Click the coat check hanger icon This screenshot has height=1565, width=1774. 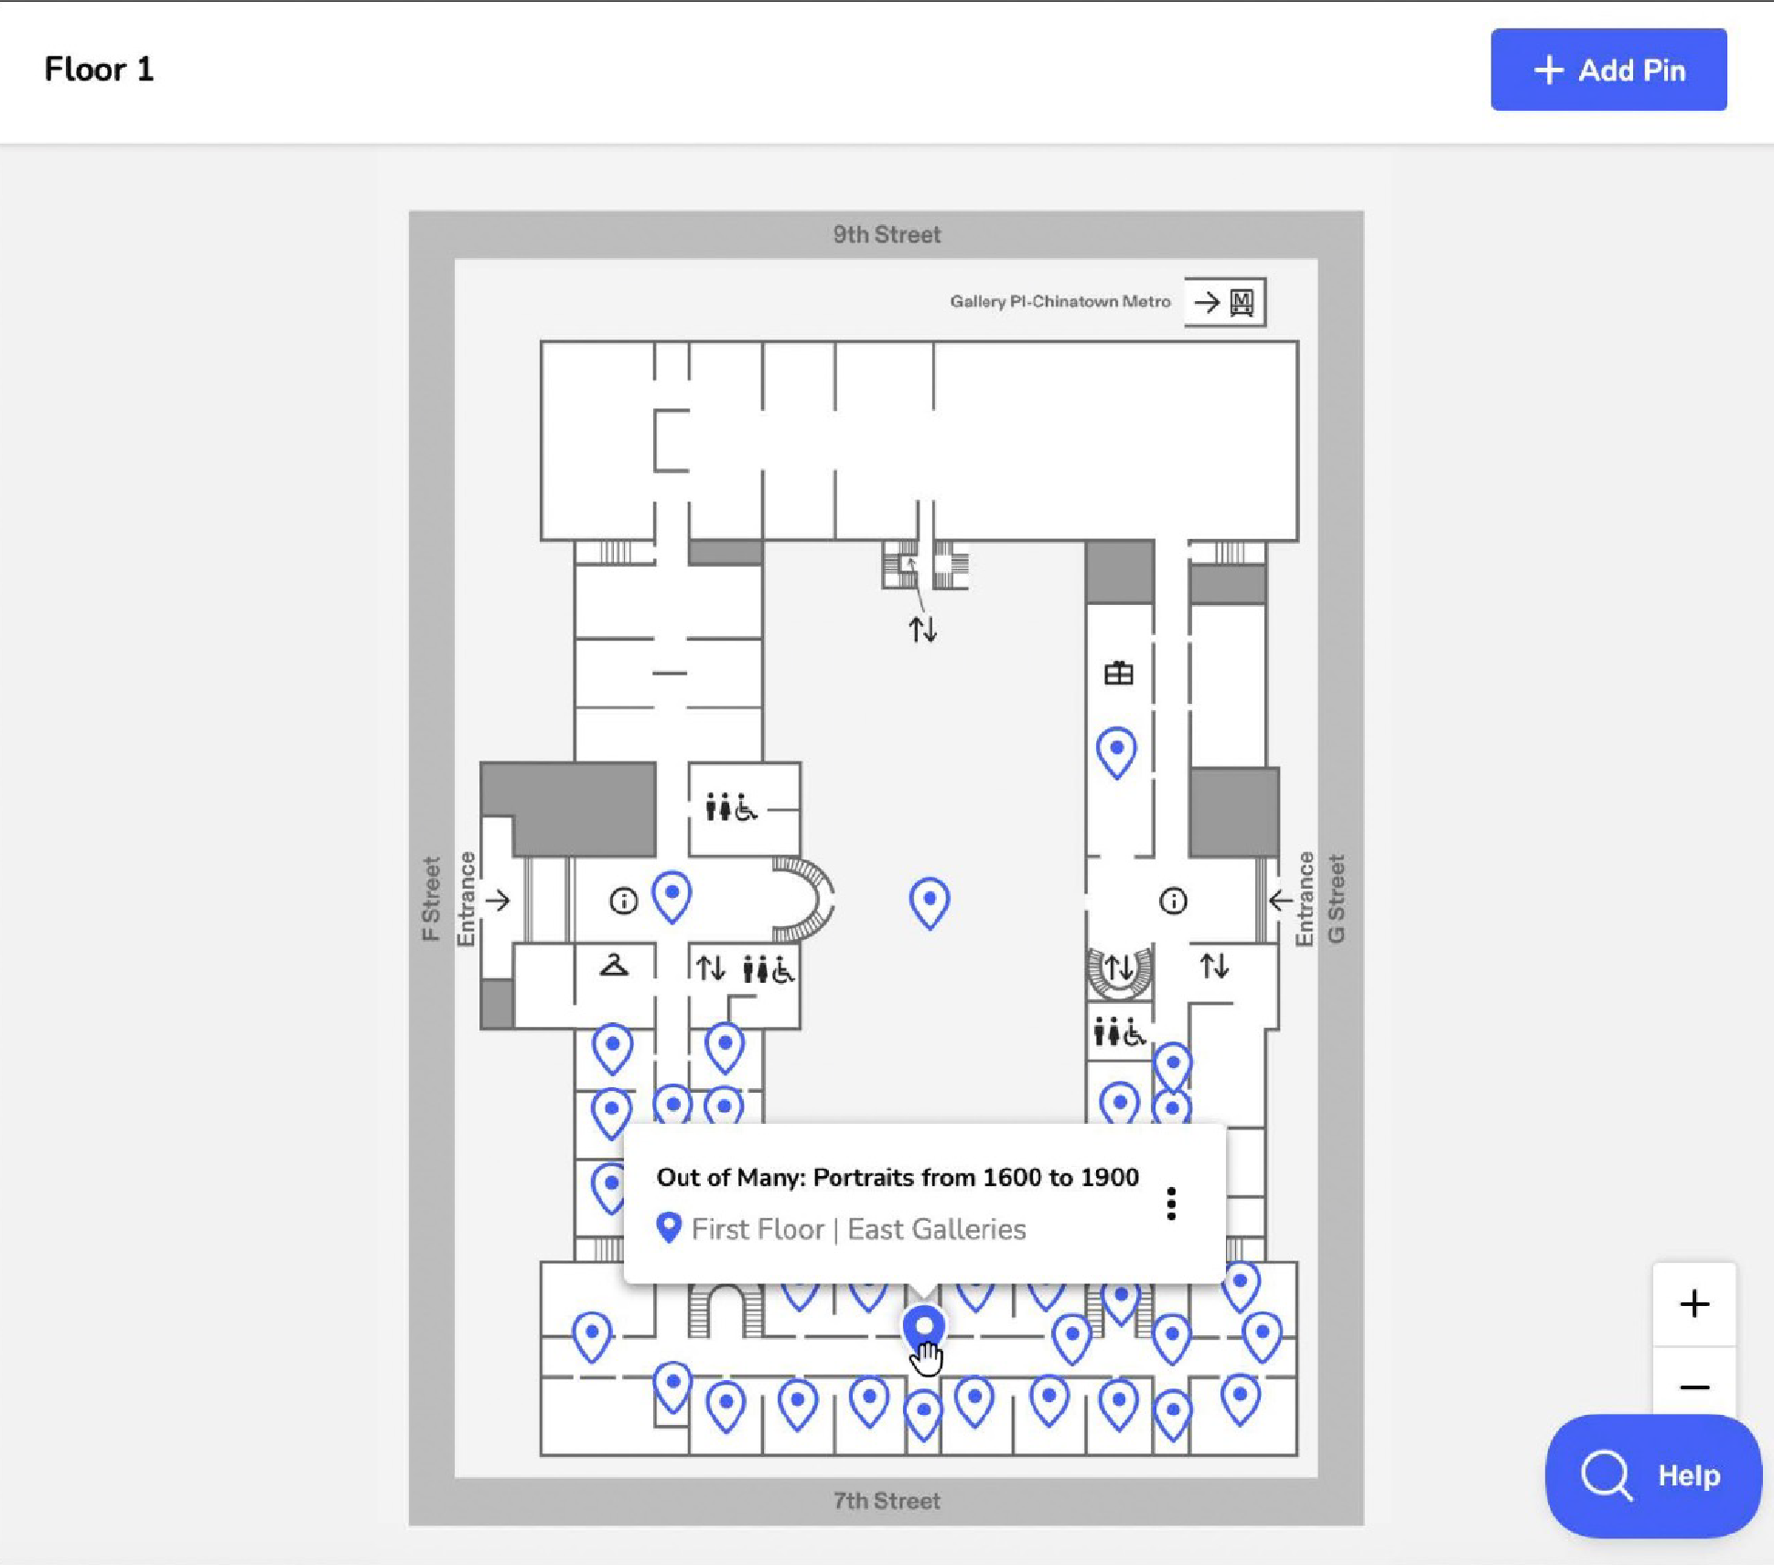[x=614, y=966]
